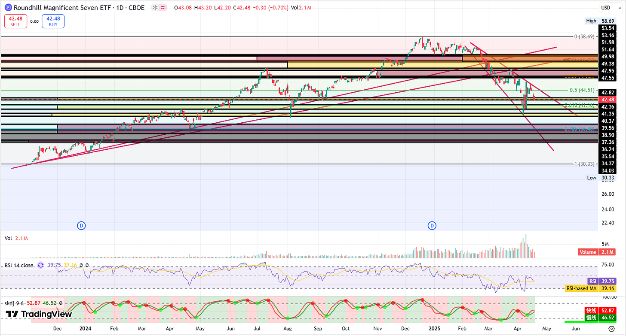This screenshot has width=626, height=336.
Task: Click the 22.40 price axis value
Action: pos(608,223)
